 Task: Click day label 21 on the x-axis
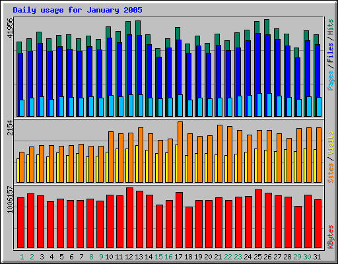pyautogui.click(x=218, y=257)
